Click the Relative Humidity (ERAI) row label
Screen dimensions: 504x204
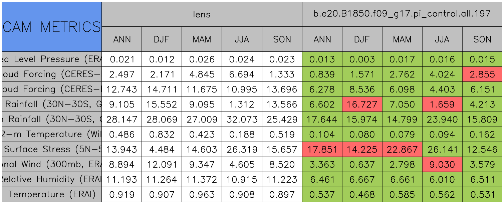pos(52,180)
